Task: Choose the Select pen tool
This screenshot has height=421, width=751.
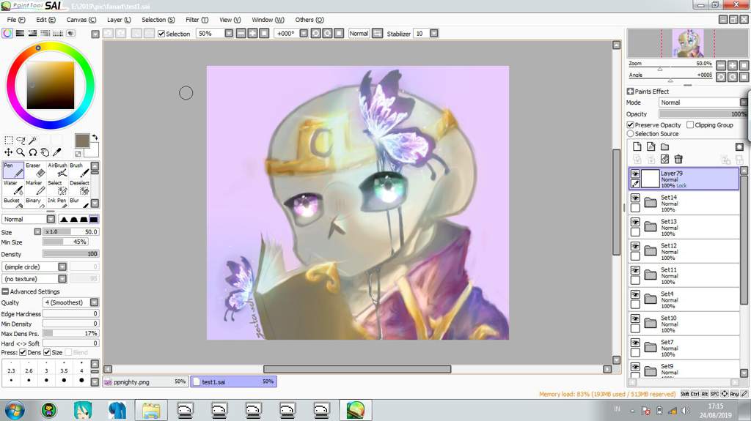Action: [x=57, y=187]
